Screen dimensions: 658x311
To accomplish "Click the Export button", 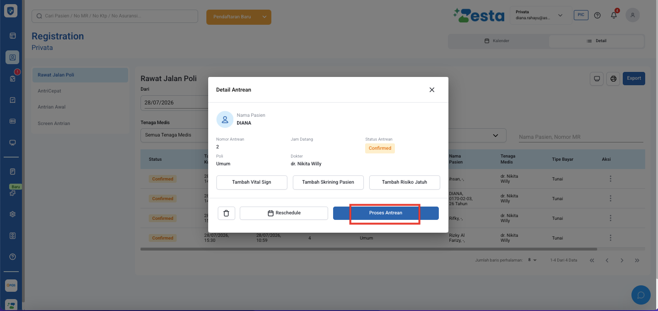I will pyautogui.click(x=634, y=78).
